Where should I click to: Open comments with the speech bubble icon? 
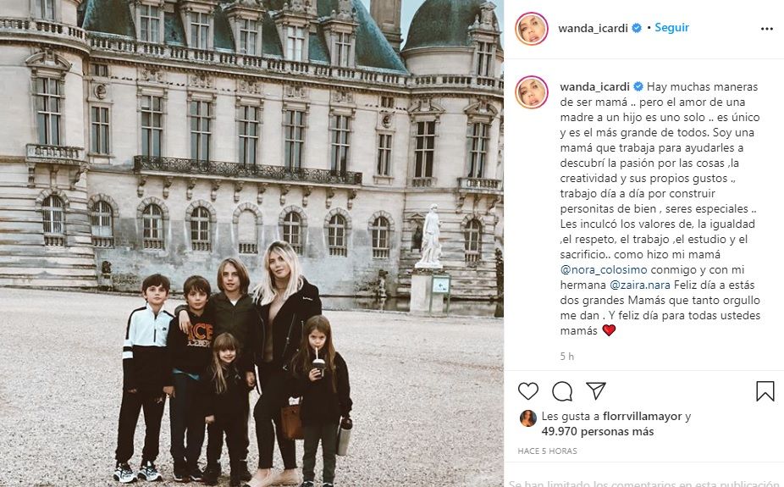pyautogui.click(x=562, y=391)
